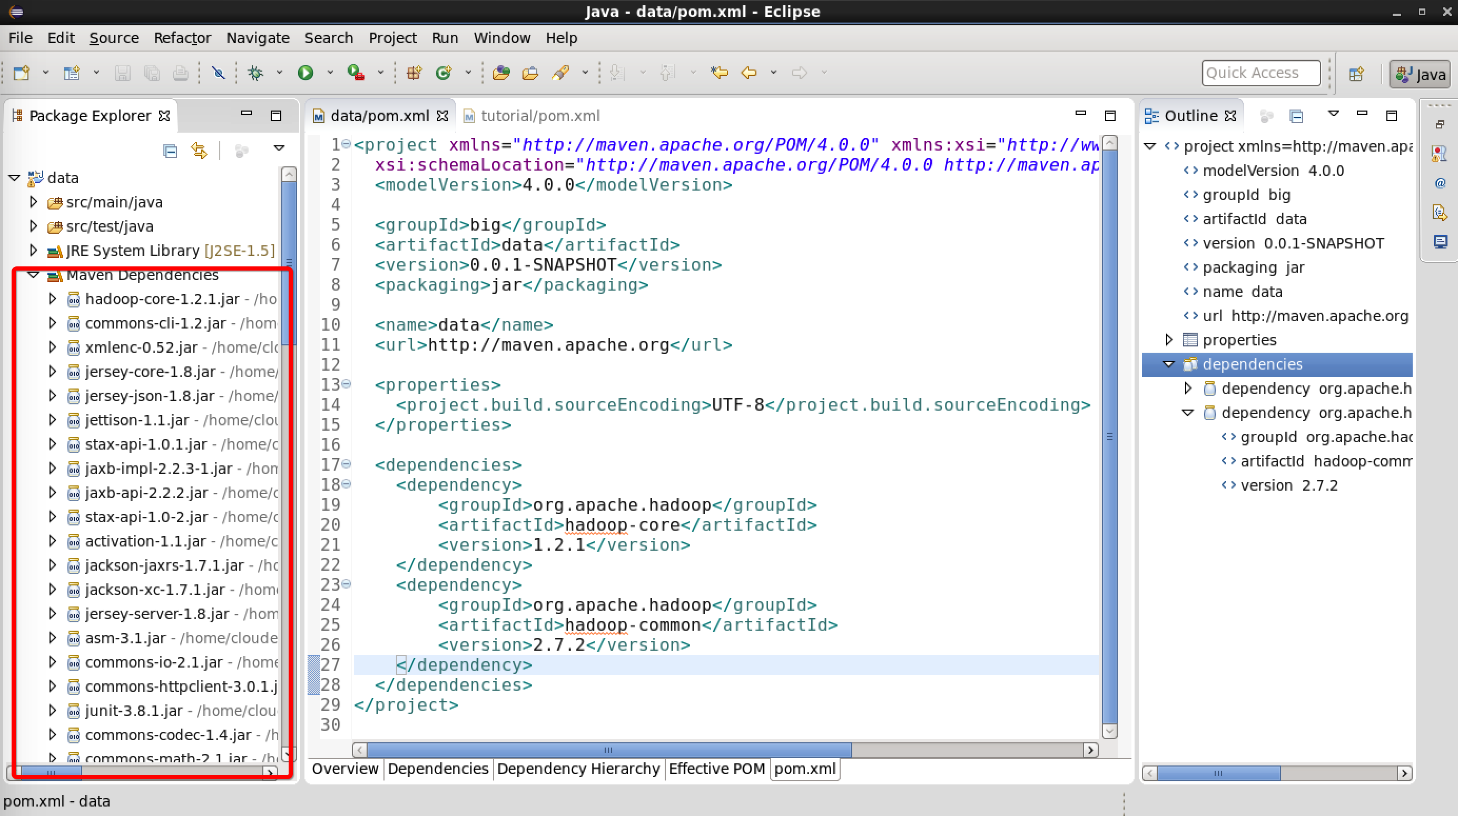Click the Last Edit Location icon
Screen dimensions: 1458x816
[720, 73]
